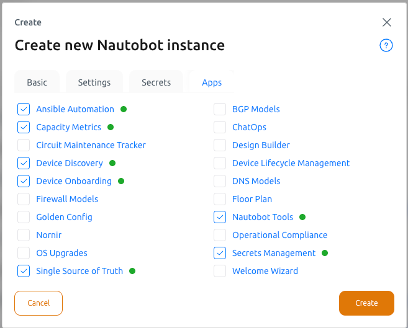Viewport: 408px width, 328px height.
Task: Enable Circuit Maintenance Tracker checkbox
Action: (x=24, y=145)
